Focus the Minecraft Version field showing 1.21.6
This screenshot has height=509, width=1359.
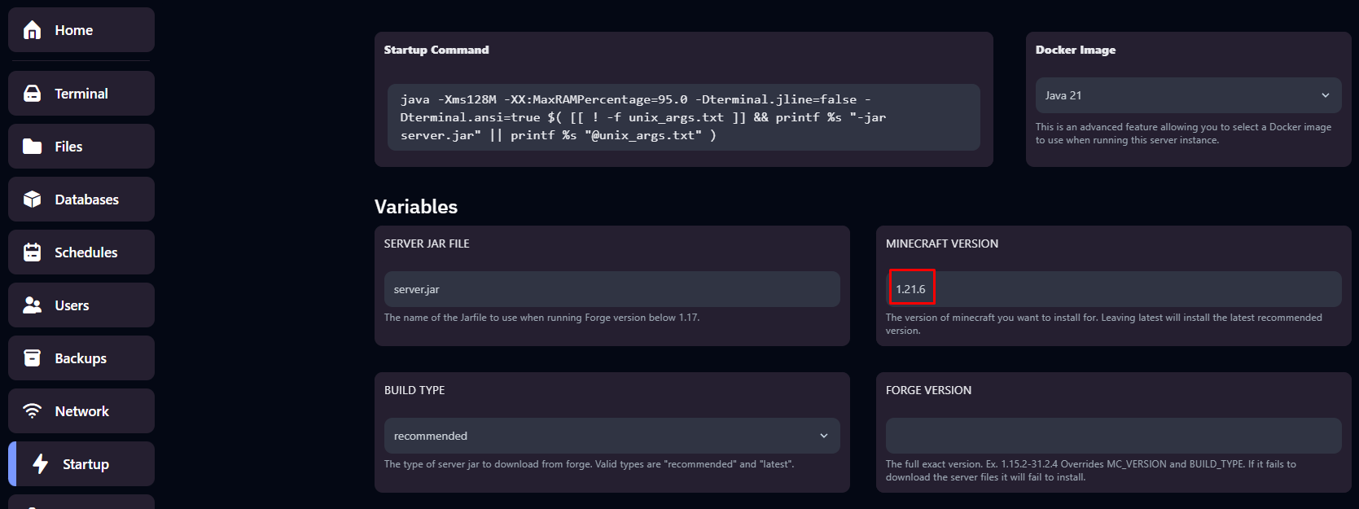tap(1112, 289)
